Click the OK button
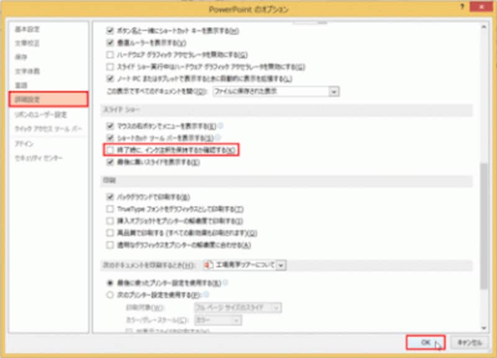This screenshot has width=497, height=358. pyautogui.click(x=426, y=342)
